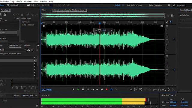
Task: Switch to Multitrack editor view
Action: [x=13, y=5]
